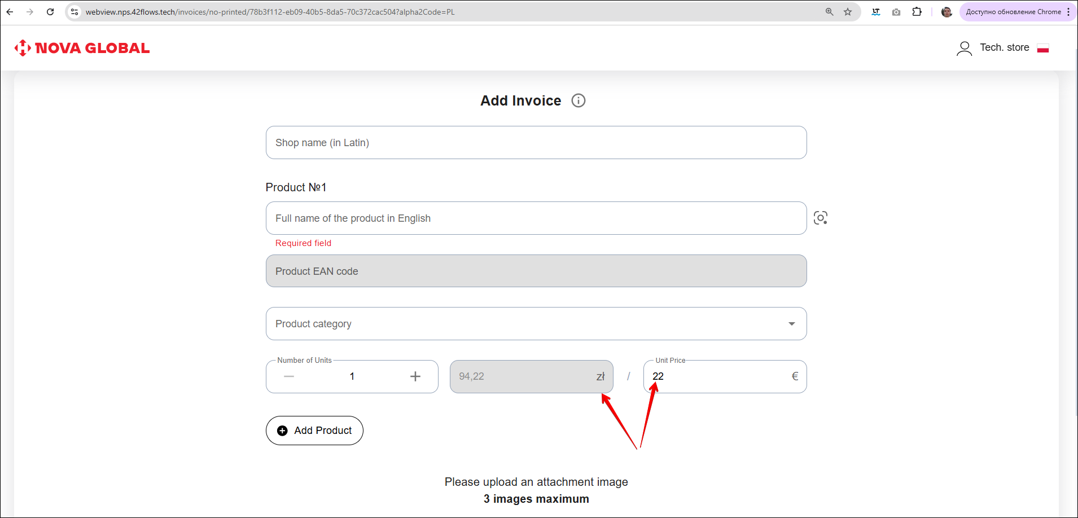Click the Full name of the product field
The width and height of the screenshot is (1078, 518).
[x=536, y=218]
